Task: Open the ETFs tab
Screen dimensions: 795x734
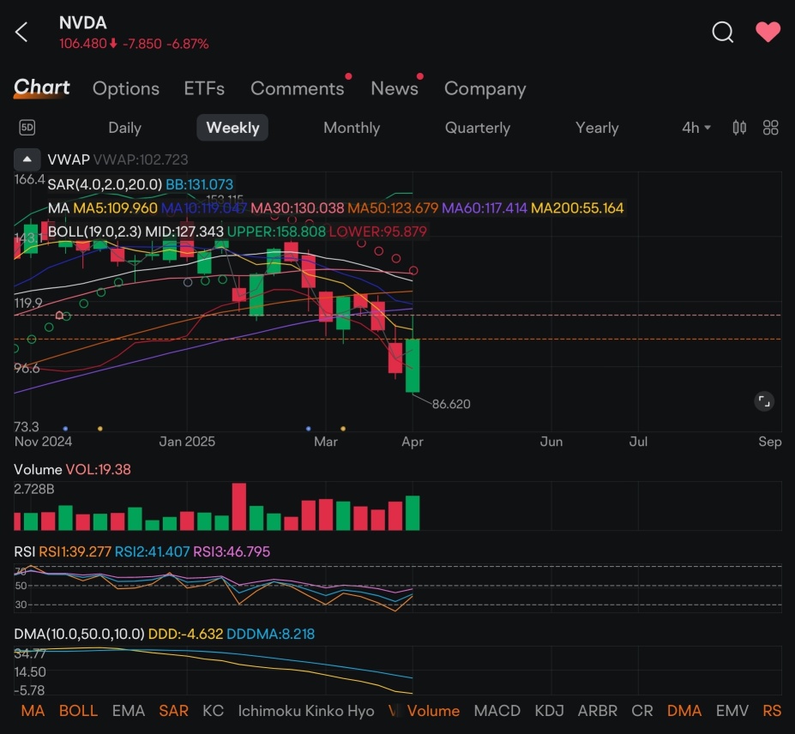Action: point(204,88)
